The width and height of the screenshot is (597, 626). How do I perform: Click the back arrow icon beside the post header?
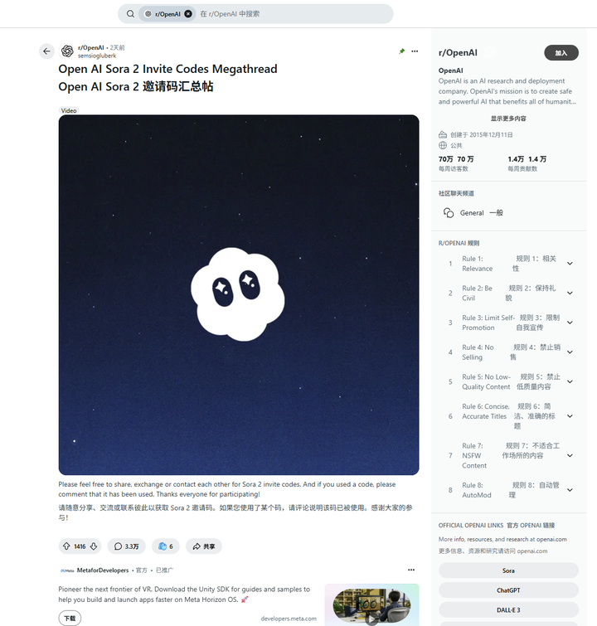click(46, 51)
